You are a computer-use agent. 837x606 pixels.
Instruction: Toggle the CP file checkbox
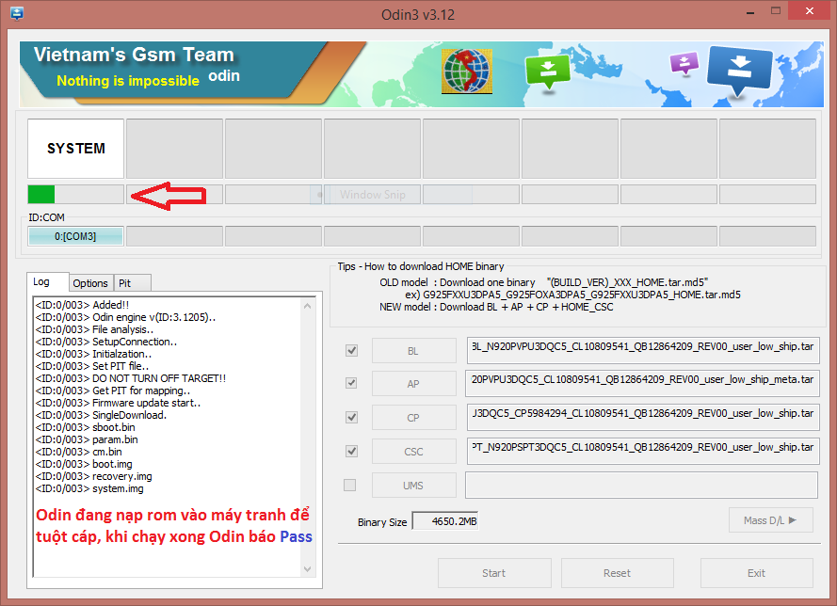tap(351, 417)
